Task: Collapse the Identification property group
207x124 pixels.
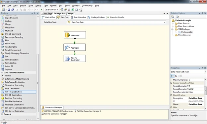Action: (x=172, y=95)
